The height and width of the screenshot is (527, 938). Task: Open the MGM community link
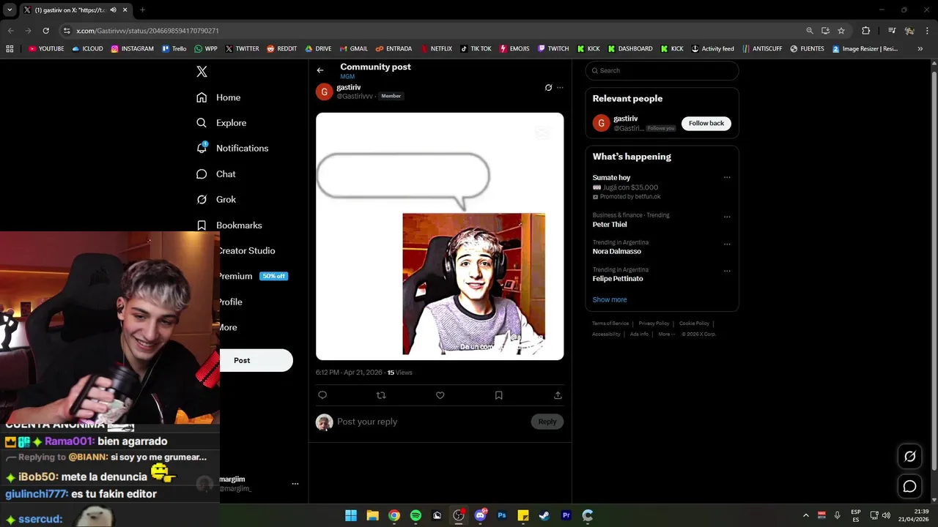tap(347, 77)
